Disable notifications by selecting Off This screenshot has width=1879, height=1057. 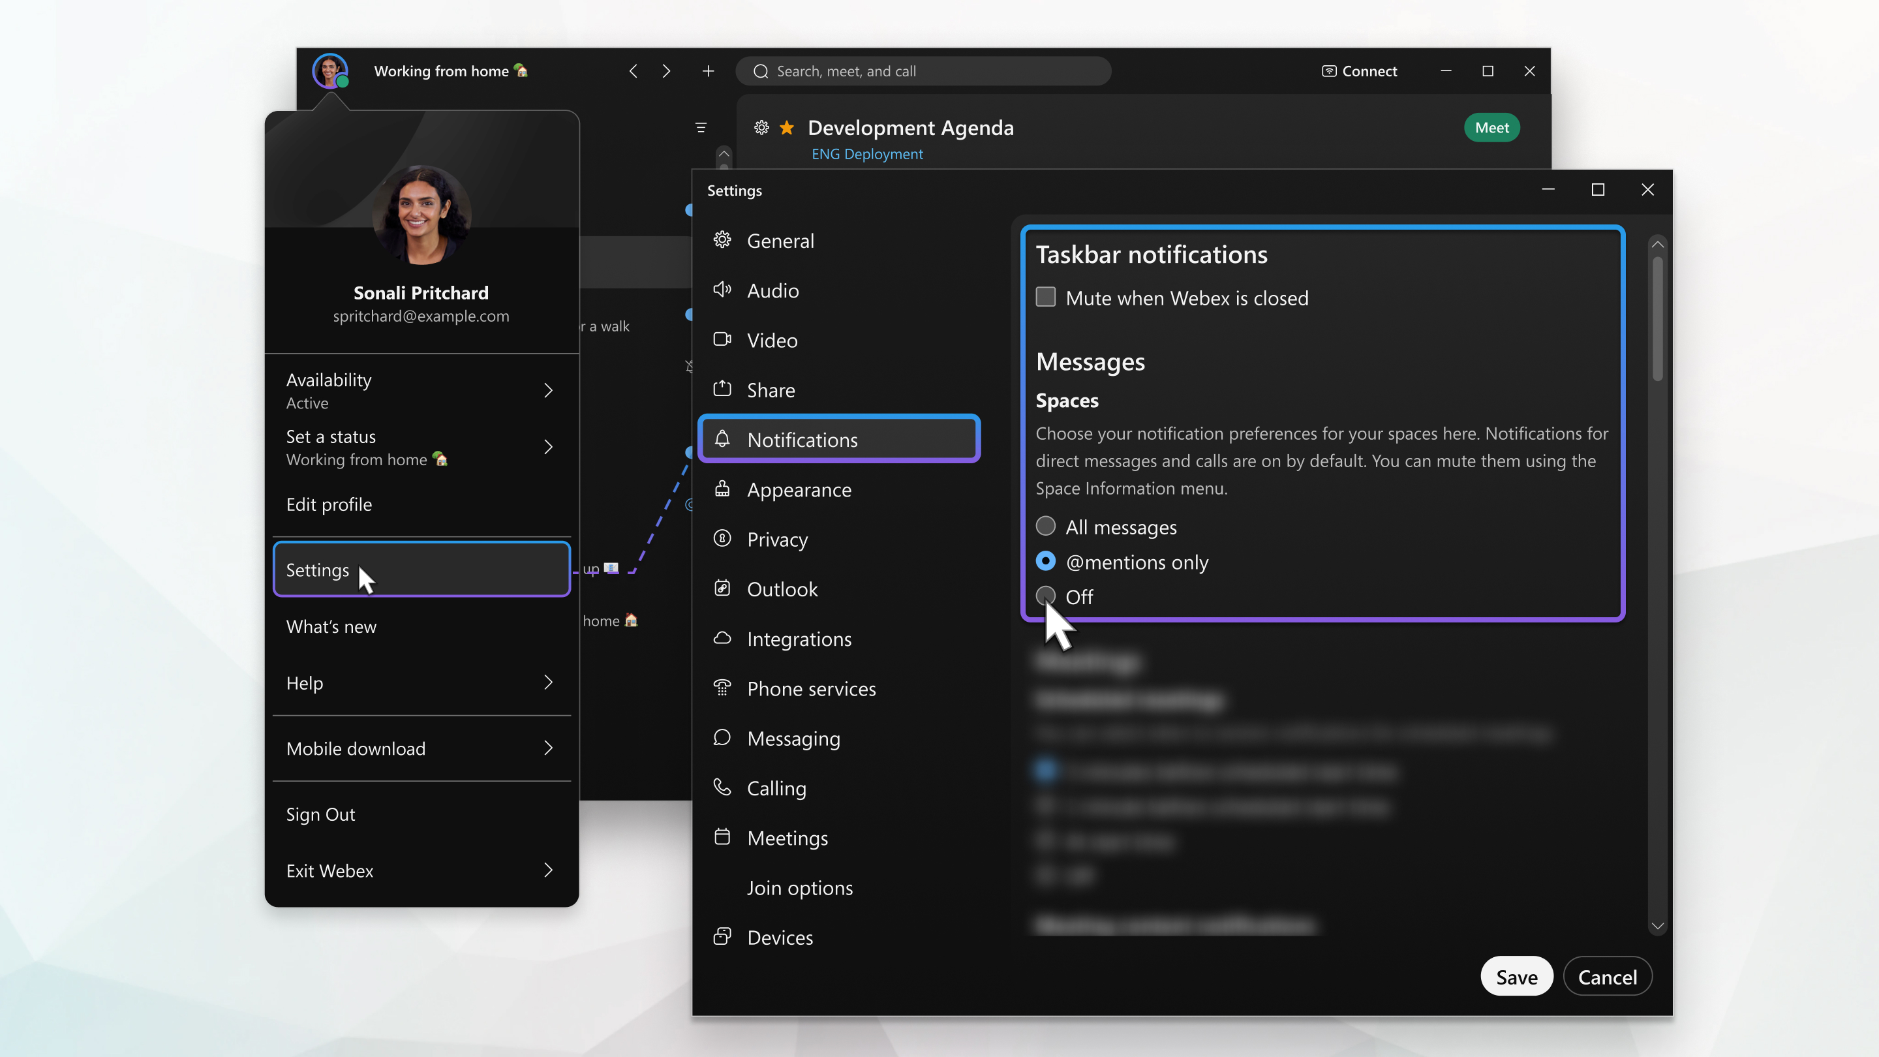pyautogui.click(x=1045, y=595)
